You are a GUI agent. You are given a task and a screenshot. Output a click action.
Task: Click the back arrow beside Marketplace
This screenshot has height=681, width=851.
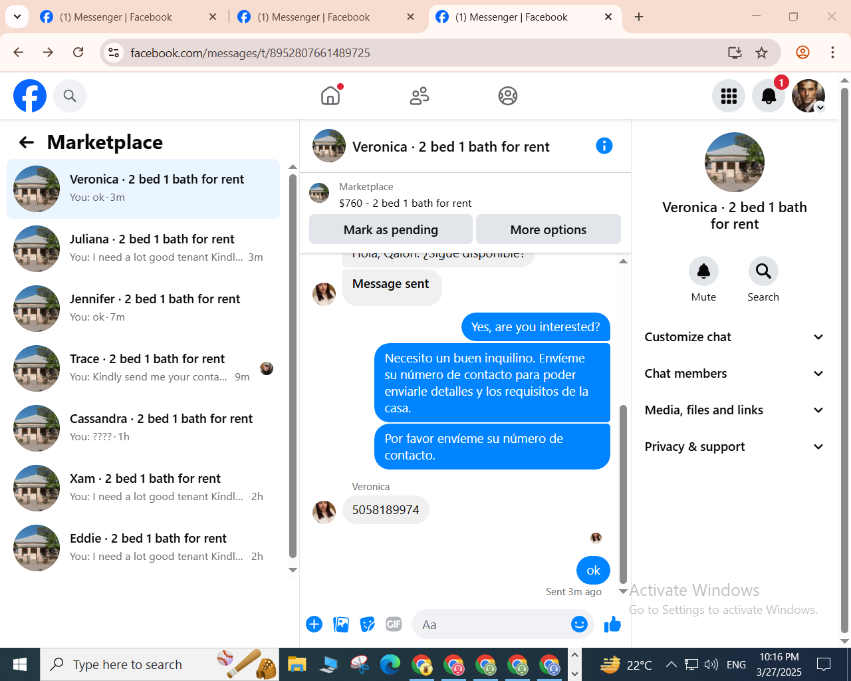[x=27, y=142]
